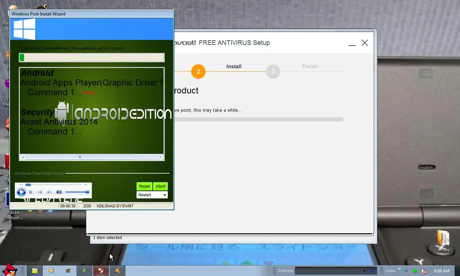
Task: Click step 3 circle in Avast setup
Action: pyautogui.click(x=273, y=72)
